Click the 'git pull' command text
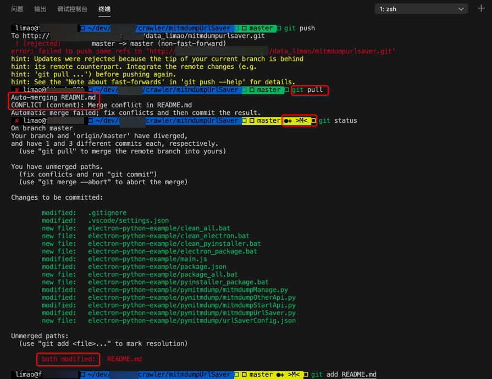Viewport: 492px width, 379px height. (307, 90)
